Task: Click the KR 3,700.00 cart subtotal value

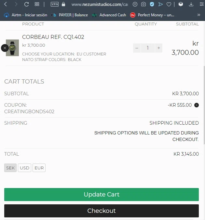Action: click(x=185, y=94)
